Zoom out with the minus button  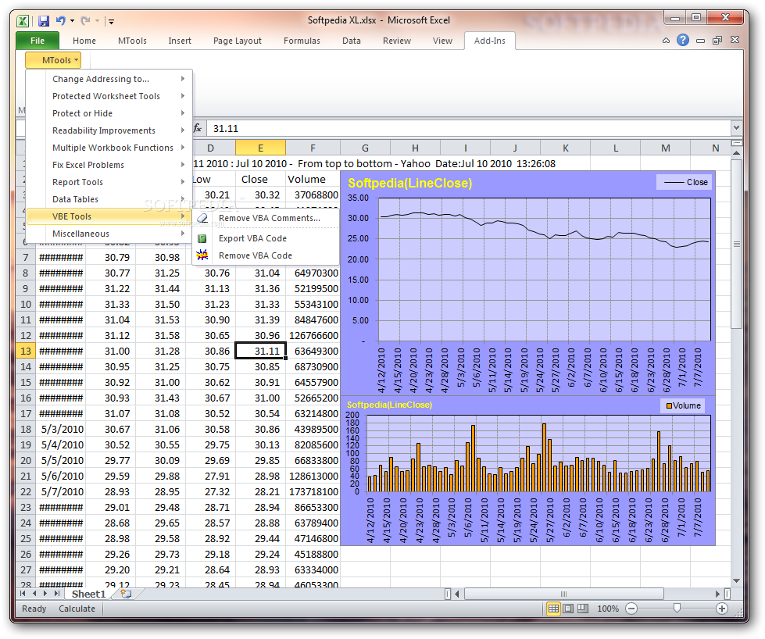631,609
